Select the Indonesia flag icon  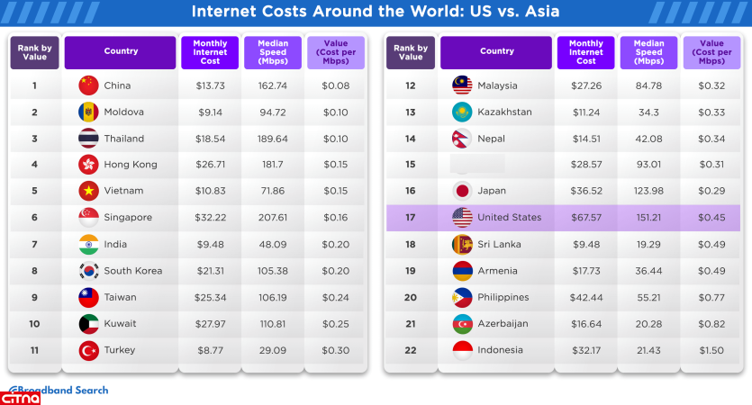(x=462, y=350)
